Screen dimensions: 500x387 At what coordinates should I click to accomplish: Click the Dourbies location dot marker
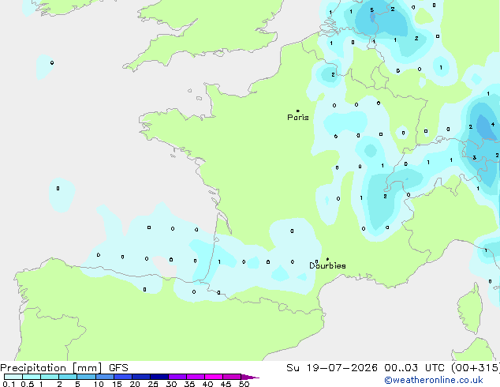(327, 259)
